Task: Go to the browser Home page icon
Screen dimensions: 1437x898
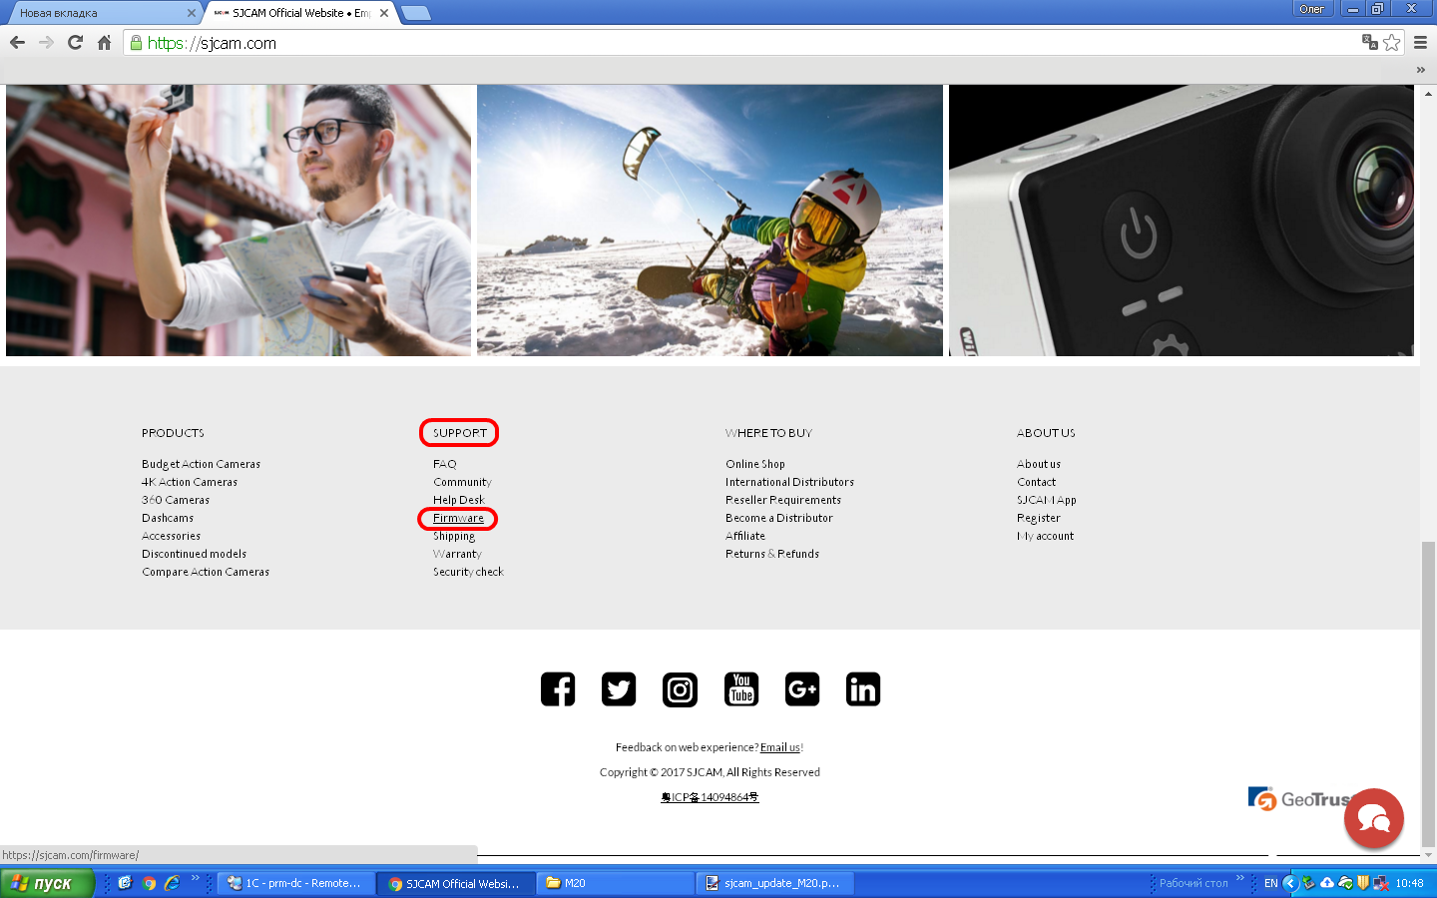Action: pyautogui.click(x=104, y=42)
